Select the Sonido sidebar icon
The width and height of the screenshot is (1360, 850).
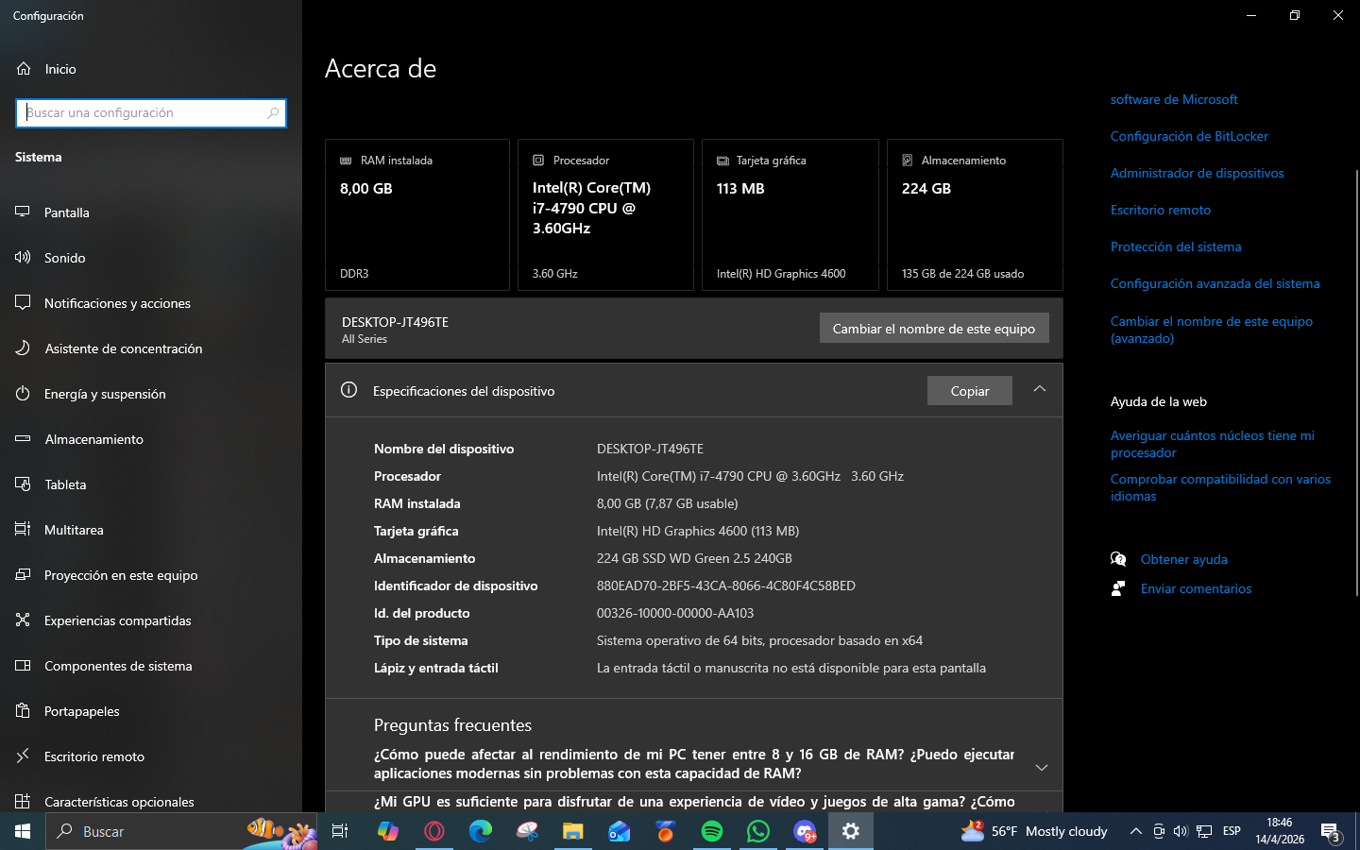(23, 257)
